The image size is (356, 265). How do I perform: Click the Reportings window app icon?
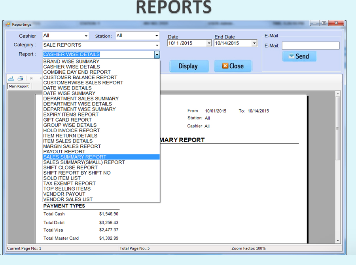coord(8,24)
